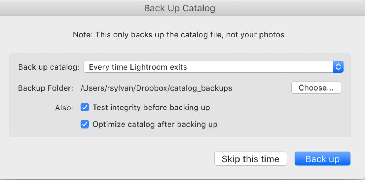Click blank area left of Skip this time
This screenshot has width=365, height=180.
tap(107, 159)
